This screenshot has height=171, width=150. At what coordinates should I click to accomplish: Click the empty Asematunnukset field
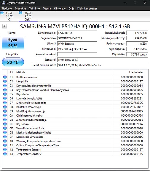tap(77, 54)
